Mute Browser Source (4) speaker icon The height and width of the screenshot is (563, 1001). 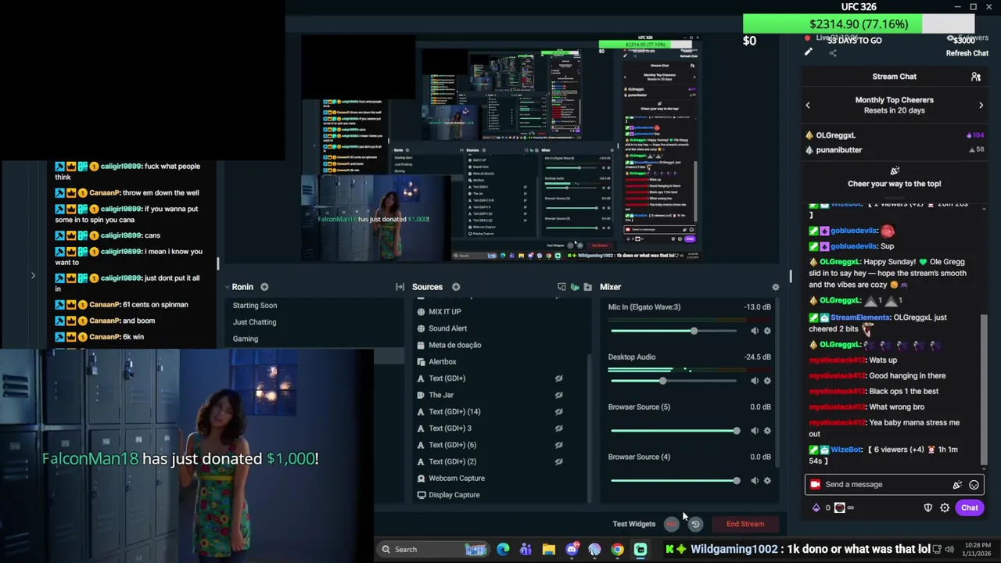[x=755, y=481]
